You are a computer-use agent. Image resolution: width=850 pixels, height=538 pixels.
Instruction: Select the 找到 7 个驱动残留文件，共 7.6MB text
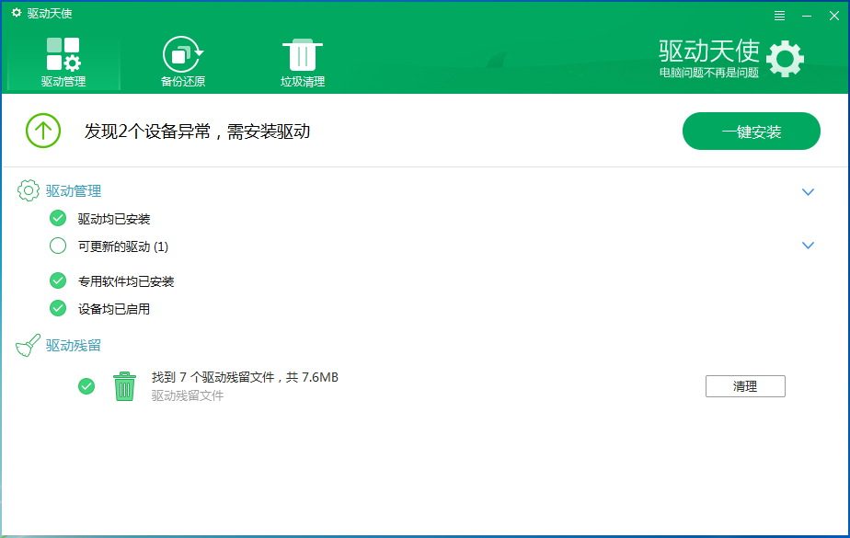(245, 378)
